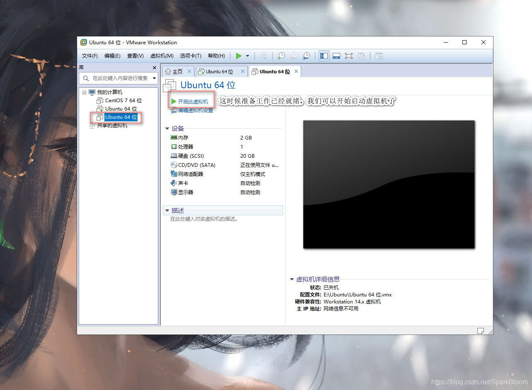Toggle the thumbnail bar toolbar icon
This screenshot has width=532, height=390.
pyautogui.click(x=336, y=56)
